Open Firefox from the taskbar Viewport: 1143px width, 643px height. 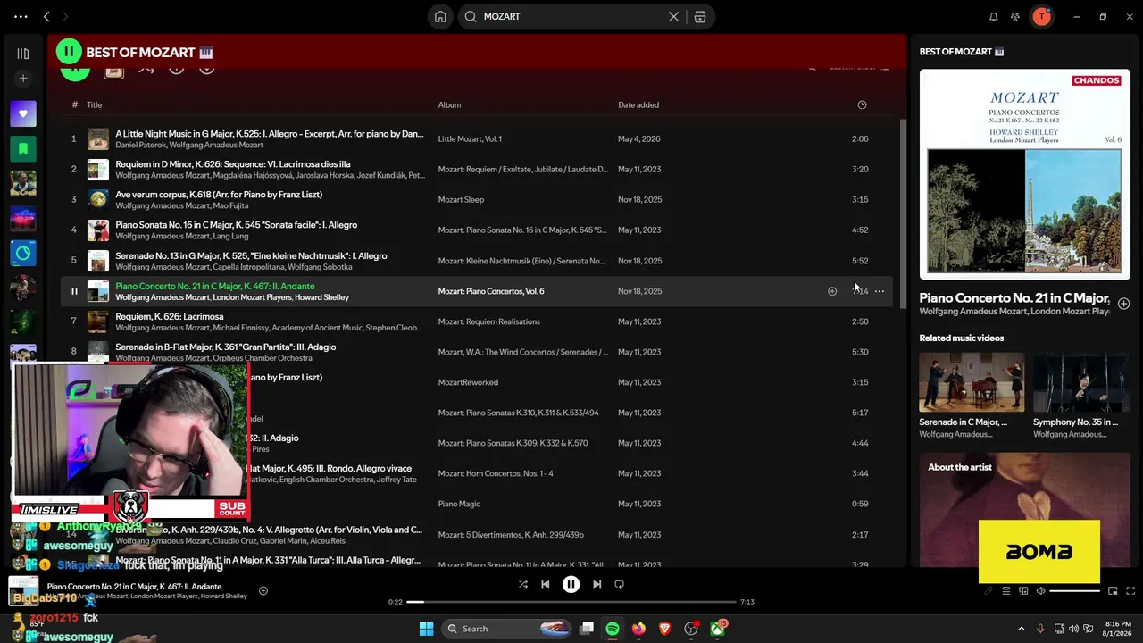638,629
